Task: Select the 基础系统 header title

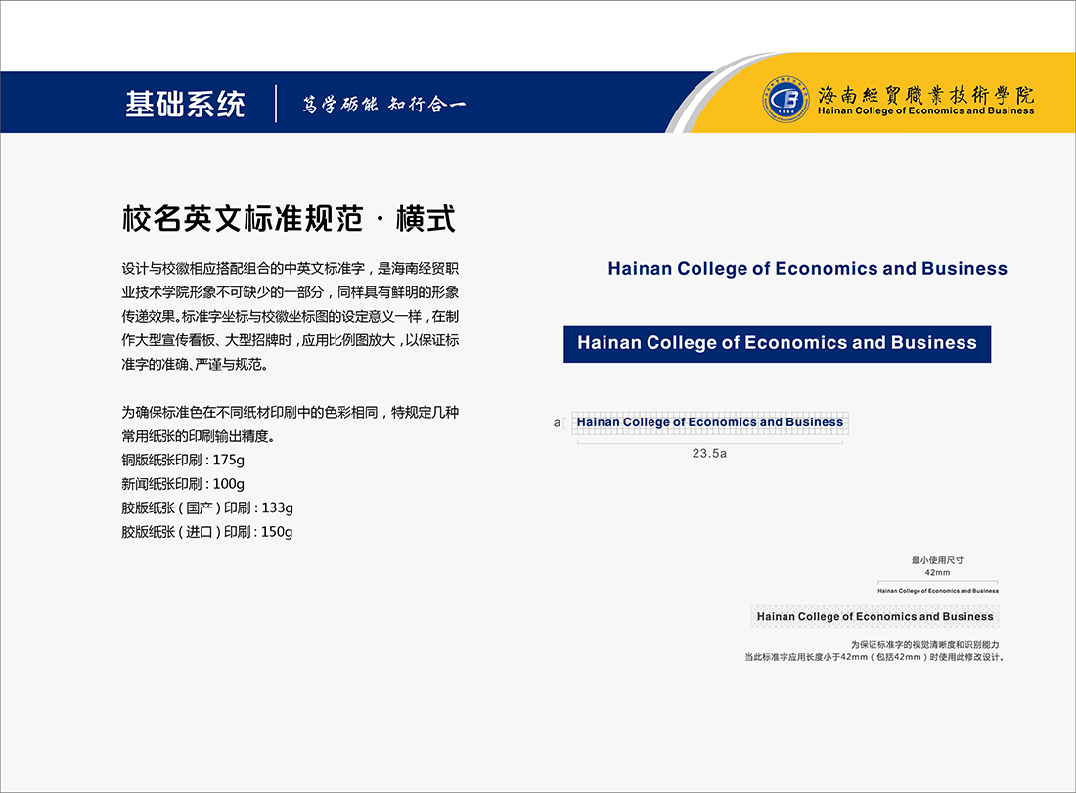Action: click(x=185, y=104)
